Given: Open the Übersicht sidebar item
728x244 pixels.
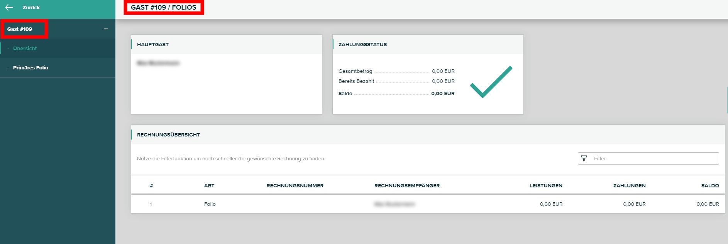Looking at the screenshot, I should [25, 48].
